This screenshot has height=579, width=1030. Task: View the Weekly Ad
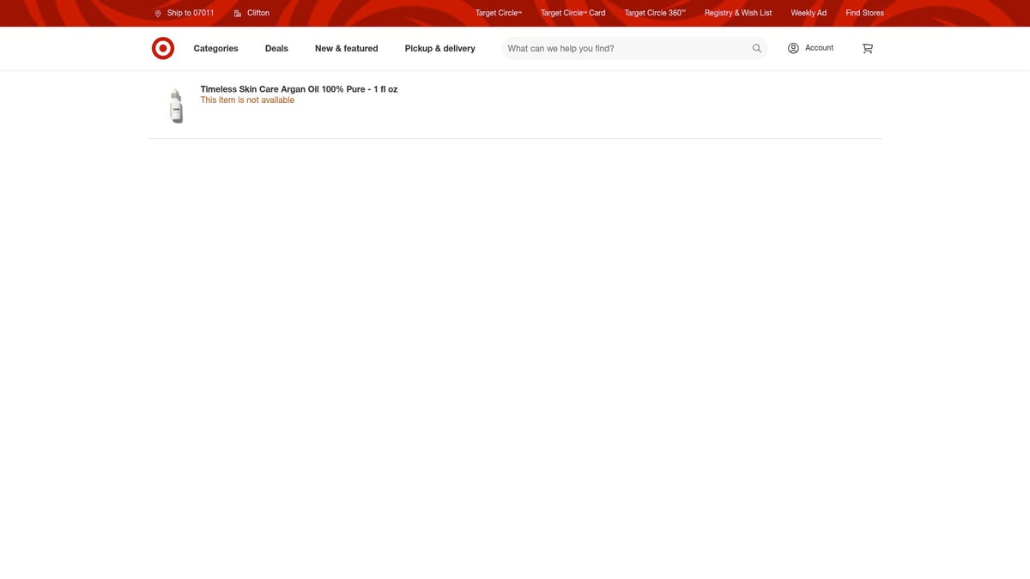pyautogui.click(x=808, y=14)
